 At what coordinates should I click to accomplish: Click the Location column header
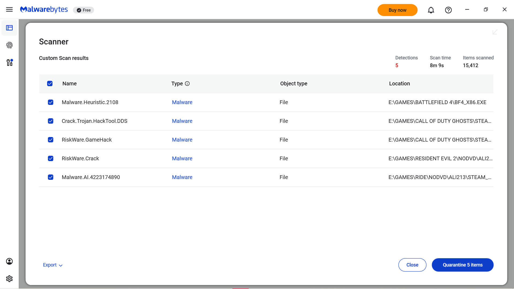[x=399, y=83]
